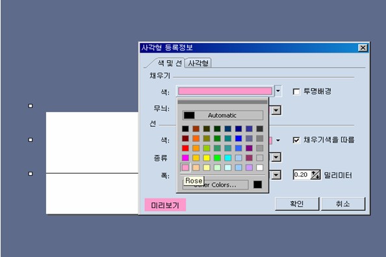386x257 pixels.
Task: Click the 확인 button
Action: point(296,204)
